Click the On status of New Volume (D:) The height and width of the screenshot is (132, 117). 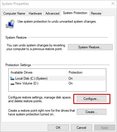(x=70, y=83)
